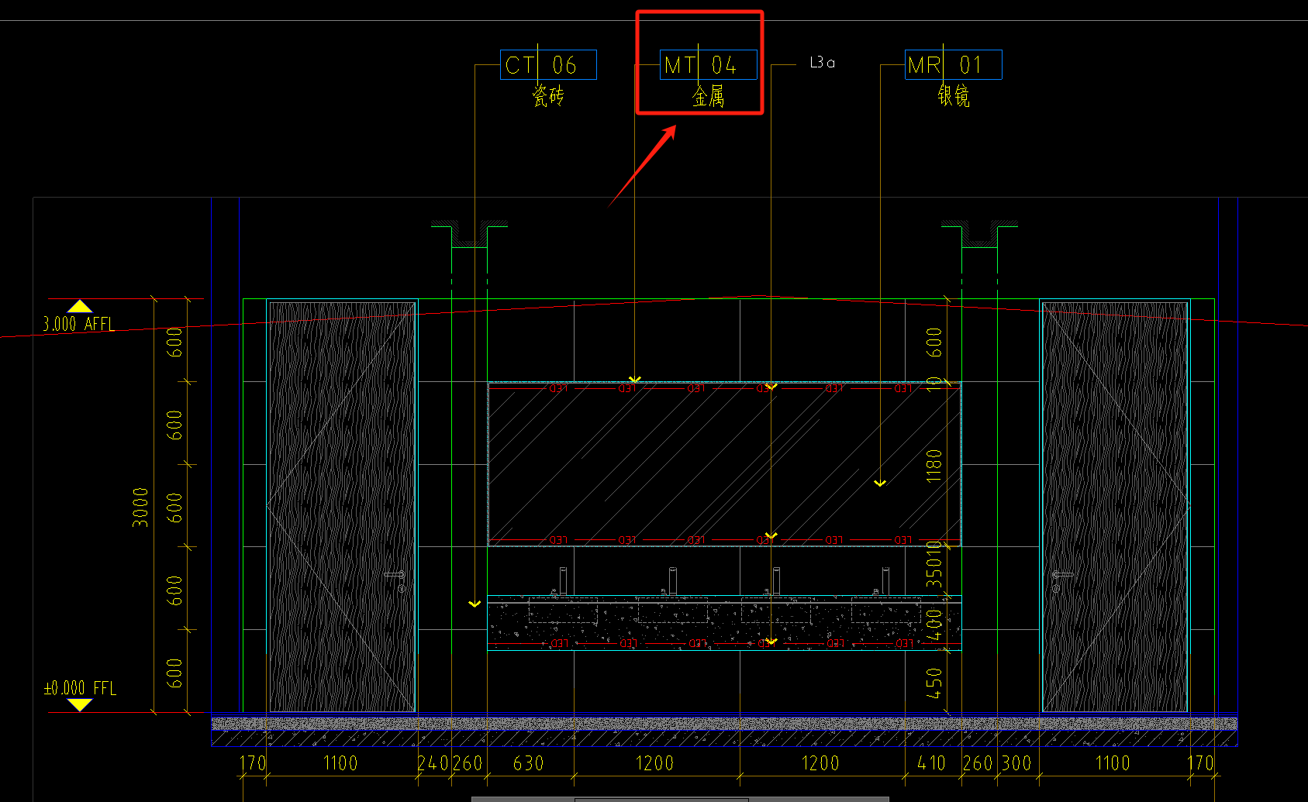The width and height of the screenshot is (1308, 802).
Task: Click the 金属 text under MT 04
Action: tap(708, 97)
